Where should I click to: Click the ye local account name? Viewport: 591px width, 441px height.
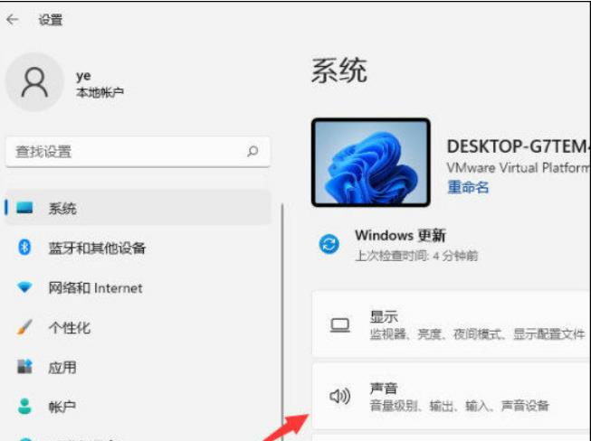coord(83,76)
